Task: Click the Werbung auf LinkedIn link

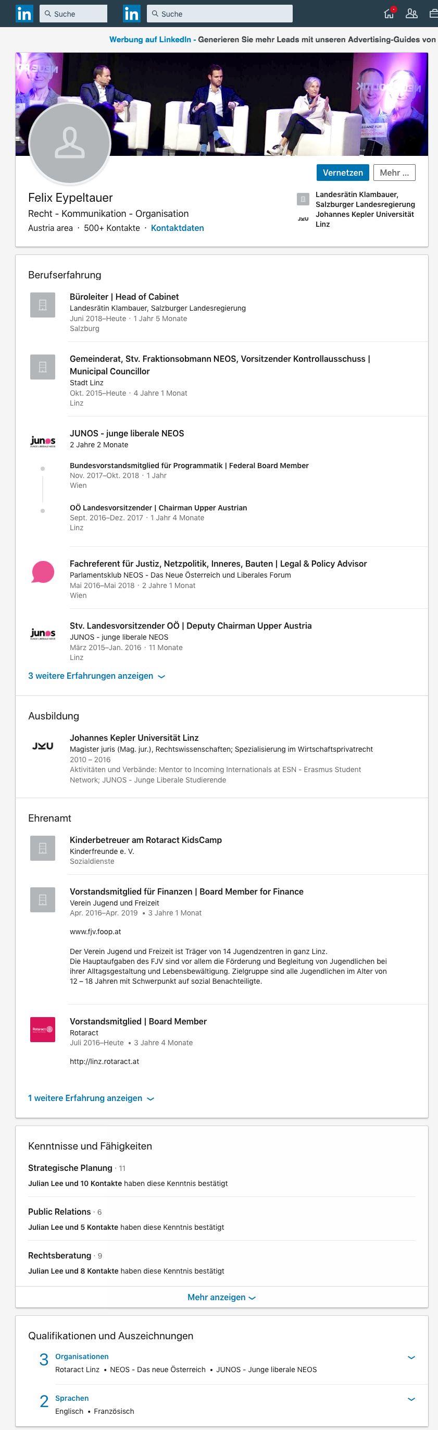Action: (149, 40)
